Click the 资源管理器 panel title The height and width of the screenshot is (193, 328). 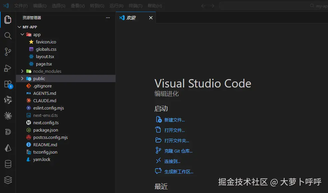tap(32, 18)
